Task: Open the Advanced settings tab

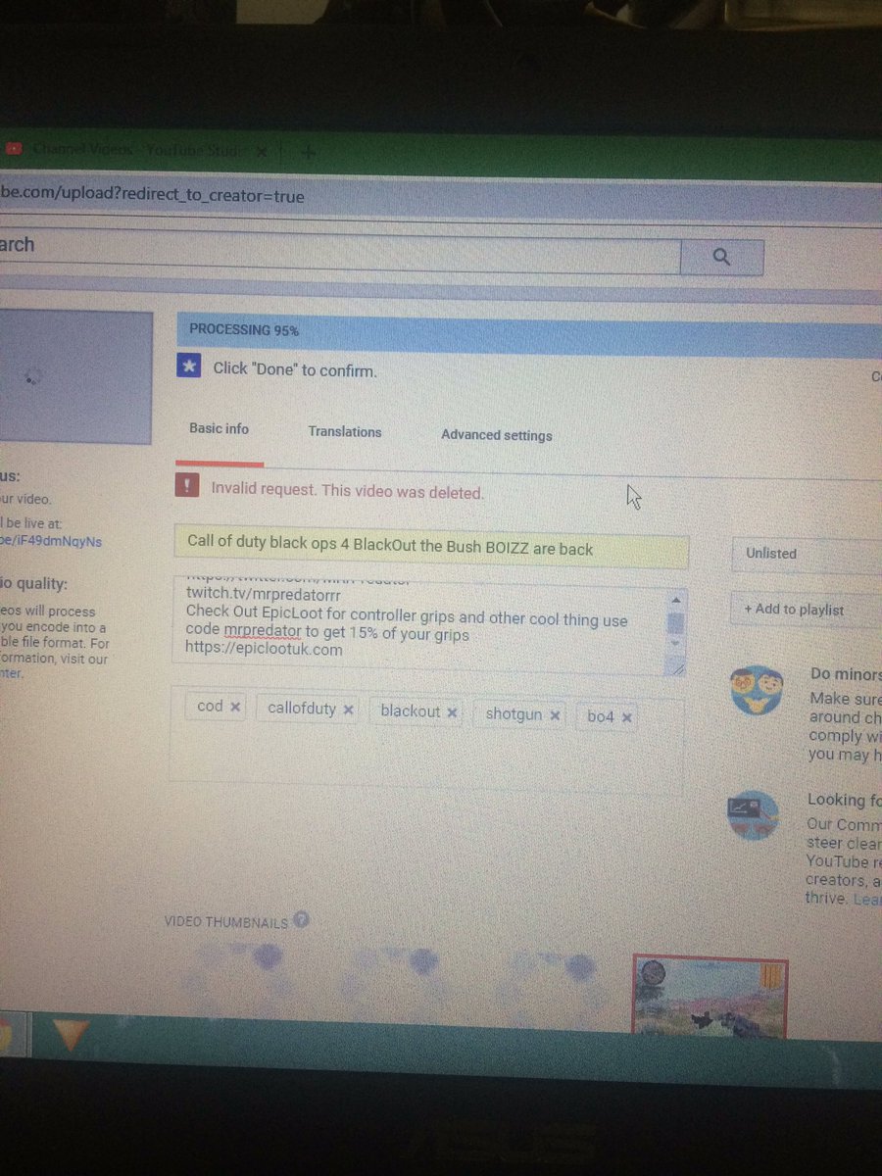Action: [x=496, y=435]
